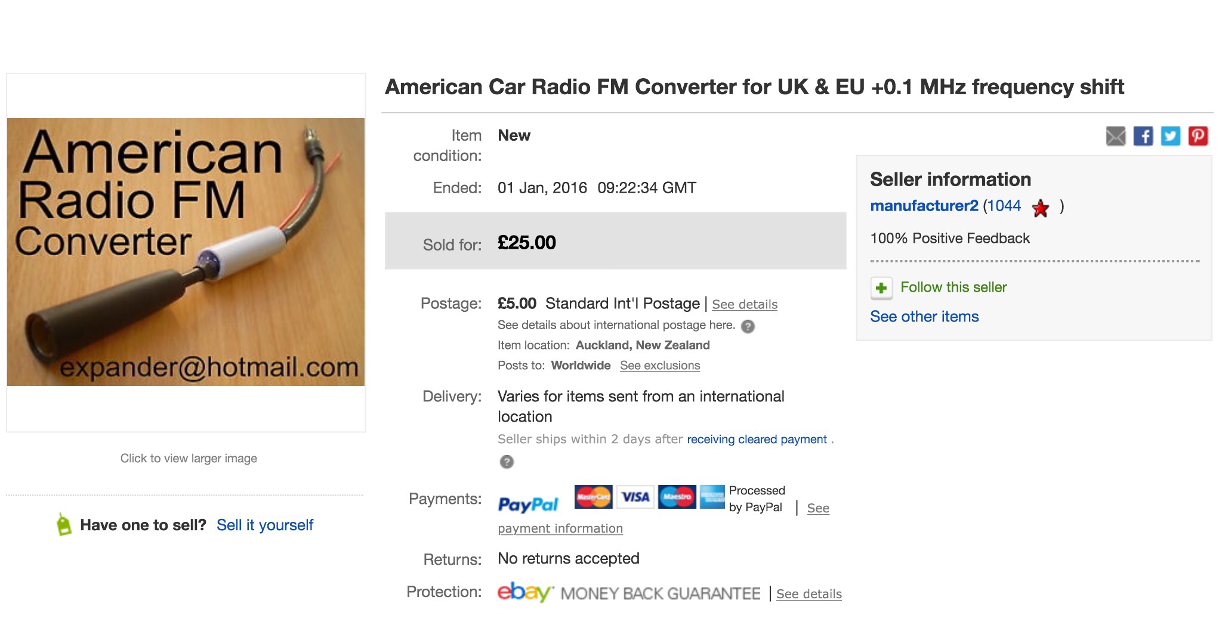Screen dimensions: 1222x634
Task: Open postage See details link
Action: coord(744,305)
